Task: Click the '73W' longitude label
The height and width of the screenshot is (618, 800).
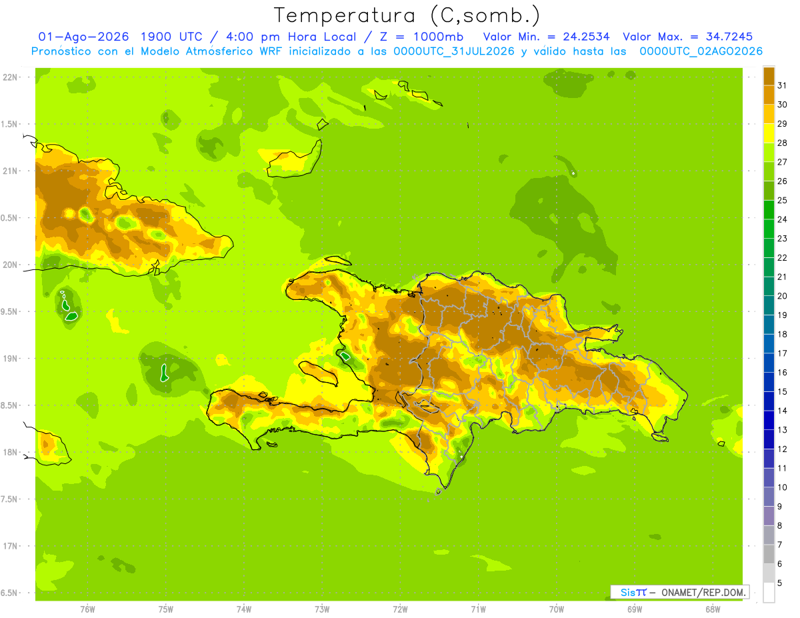Action: click(x=322, y=610)
